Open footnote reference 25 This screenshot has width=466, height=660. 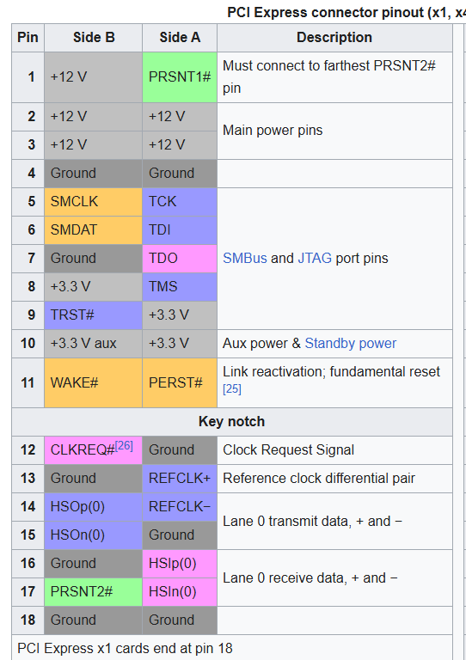pos(232,389)
